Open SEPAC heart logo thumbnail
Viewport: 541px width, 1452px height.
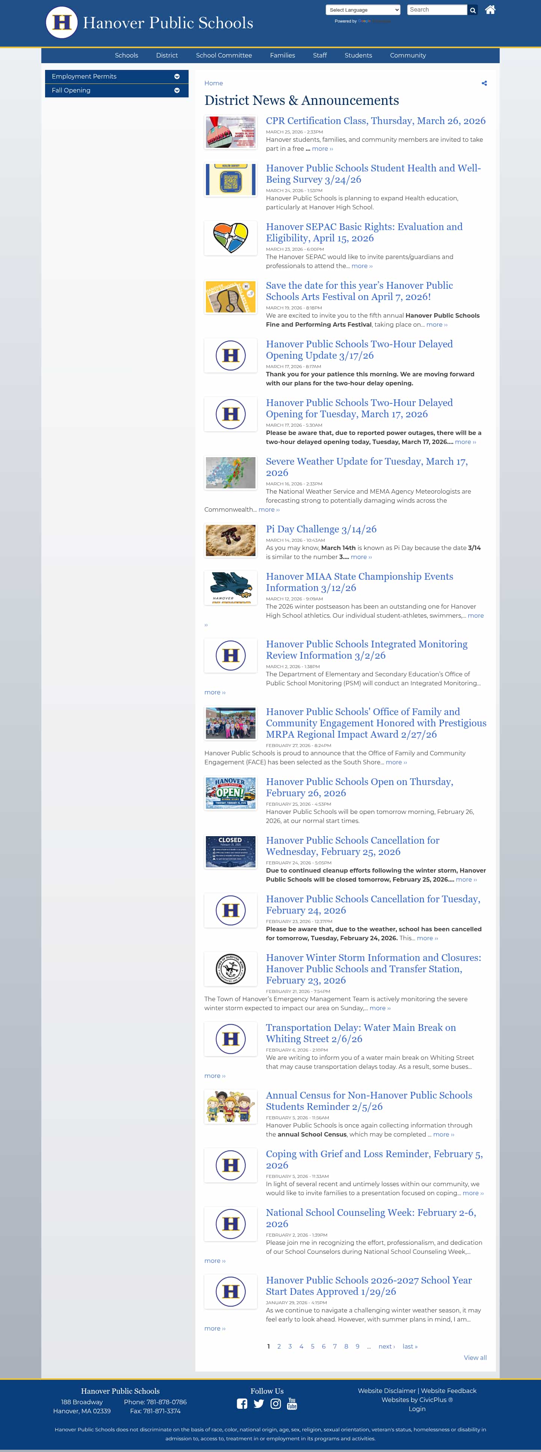pos(231,238)
